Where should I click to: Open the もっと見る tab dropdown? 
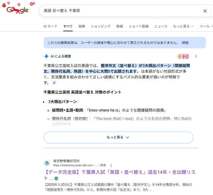coord(183,26)
